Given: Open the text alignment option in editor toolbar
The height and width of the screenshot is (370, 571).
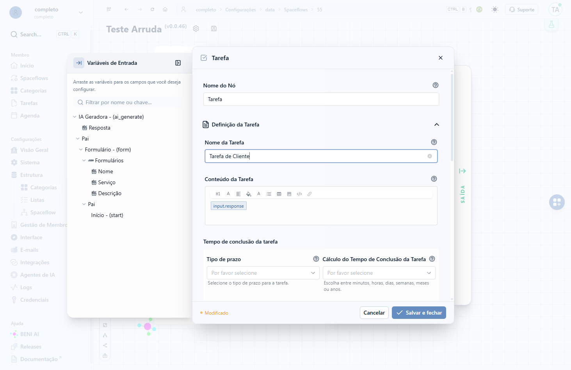Looking at the screenshot, I should (x=238, y=194).
